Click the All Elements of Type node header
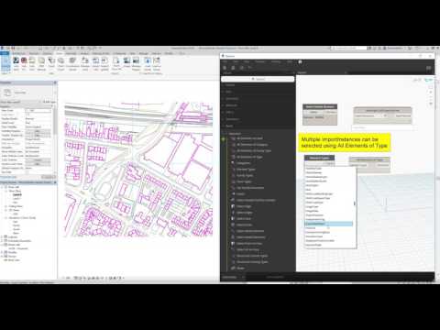This screenshot has width=440, height=330. pos(369,159)
